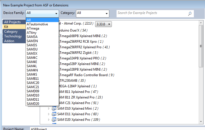Open the Device Family dropdown
This screenshot has height=130, width=205.
pyautogui.click(x=42, y=13)
